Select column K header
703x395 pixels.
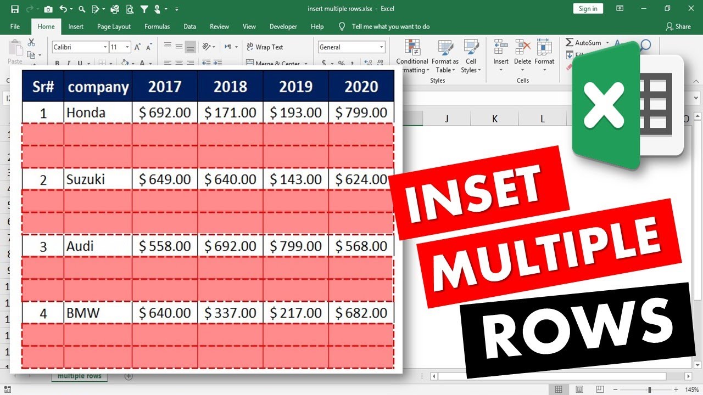494,119
